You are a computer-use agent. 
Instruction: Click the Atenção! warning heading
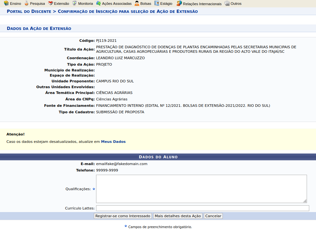15,134
